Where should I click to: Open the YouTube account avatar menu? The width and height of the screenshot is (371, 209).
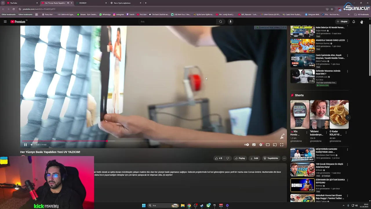(x=361, y=22)
